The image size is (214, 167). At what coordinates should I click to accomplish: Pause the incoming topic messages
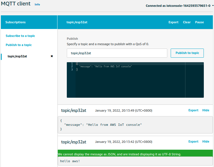199,22
